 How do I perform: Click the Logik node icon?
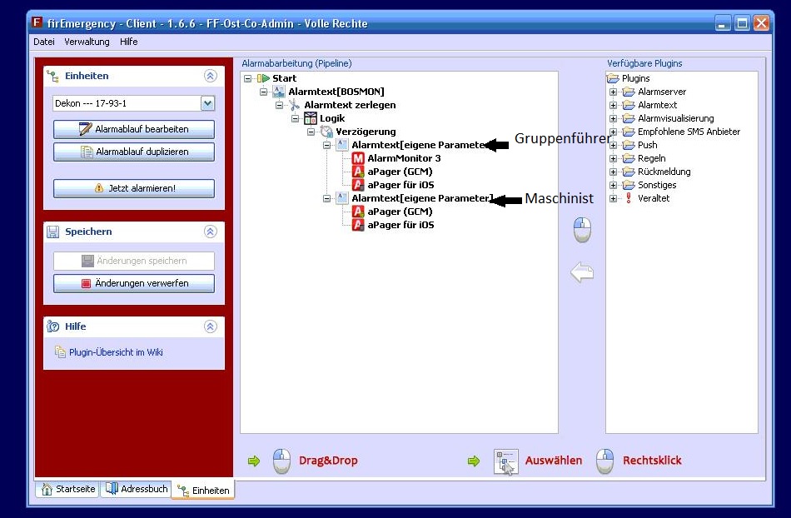click(x=311, y=118)
